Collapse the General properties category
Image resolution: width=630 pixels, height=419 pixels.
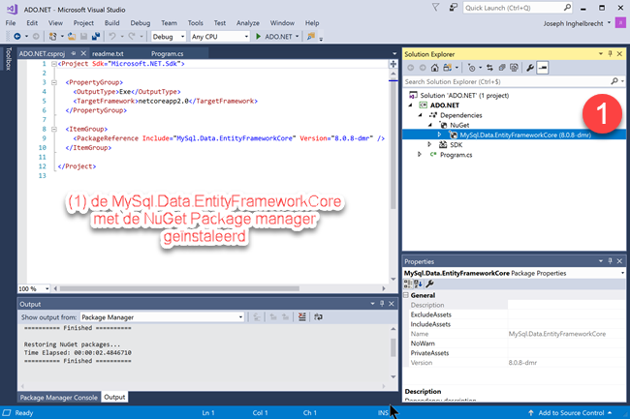[x=406, y=295]
